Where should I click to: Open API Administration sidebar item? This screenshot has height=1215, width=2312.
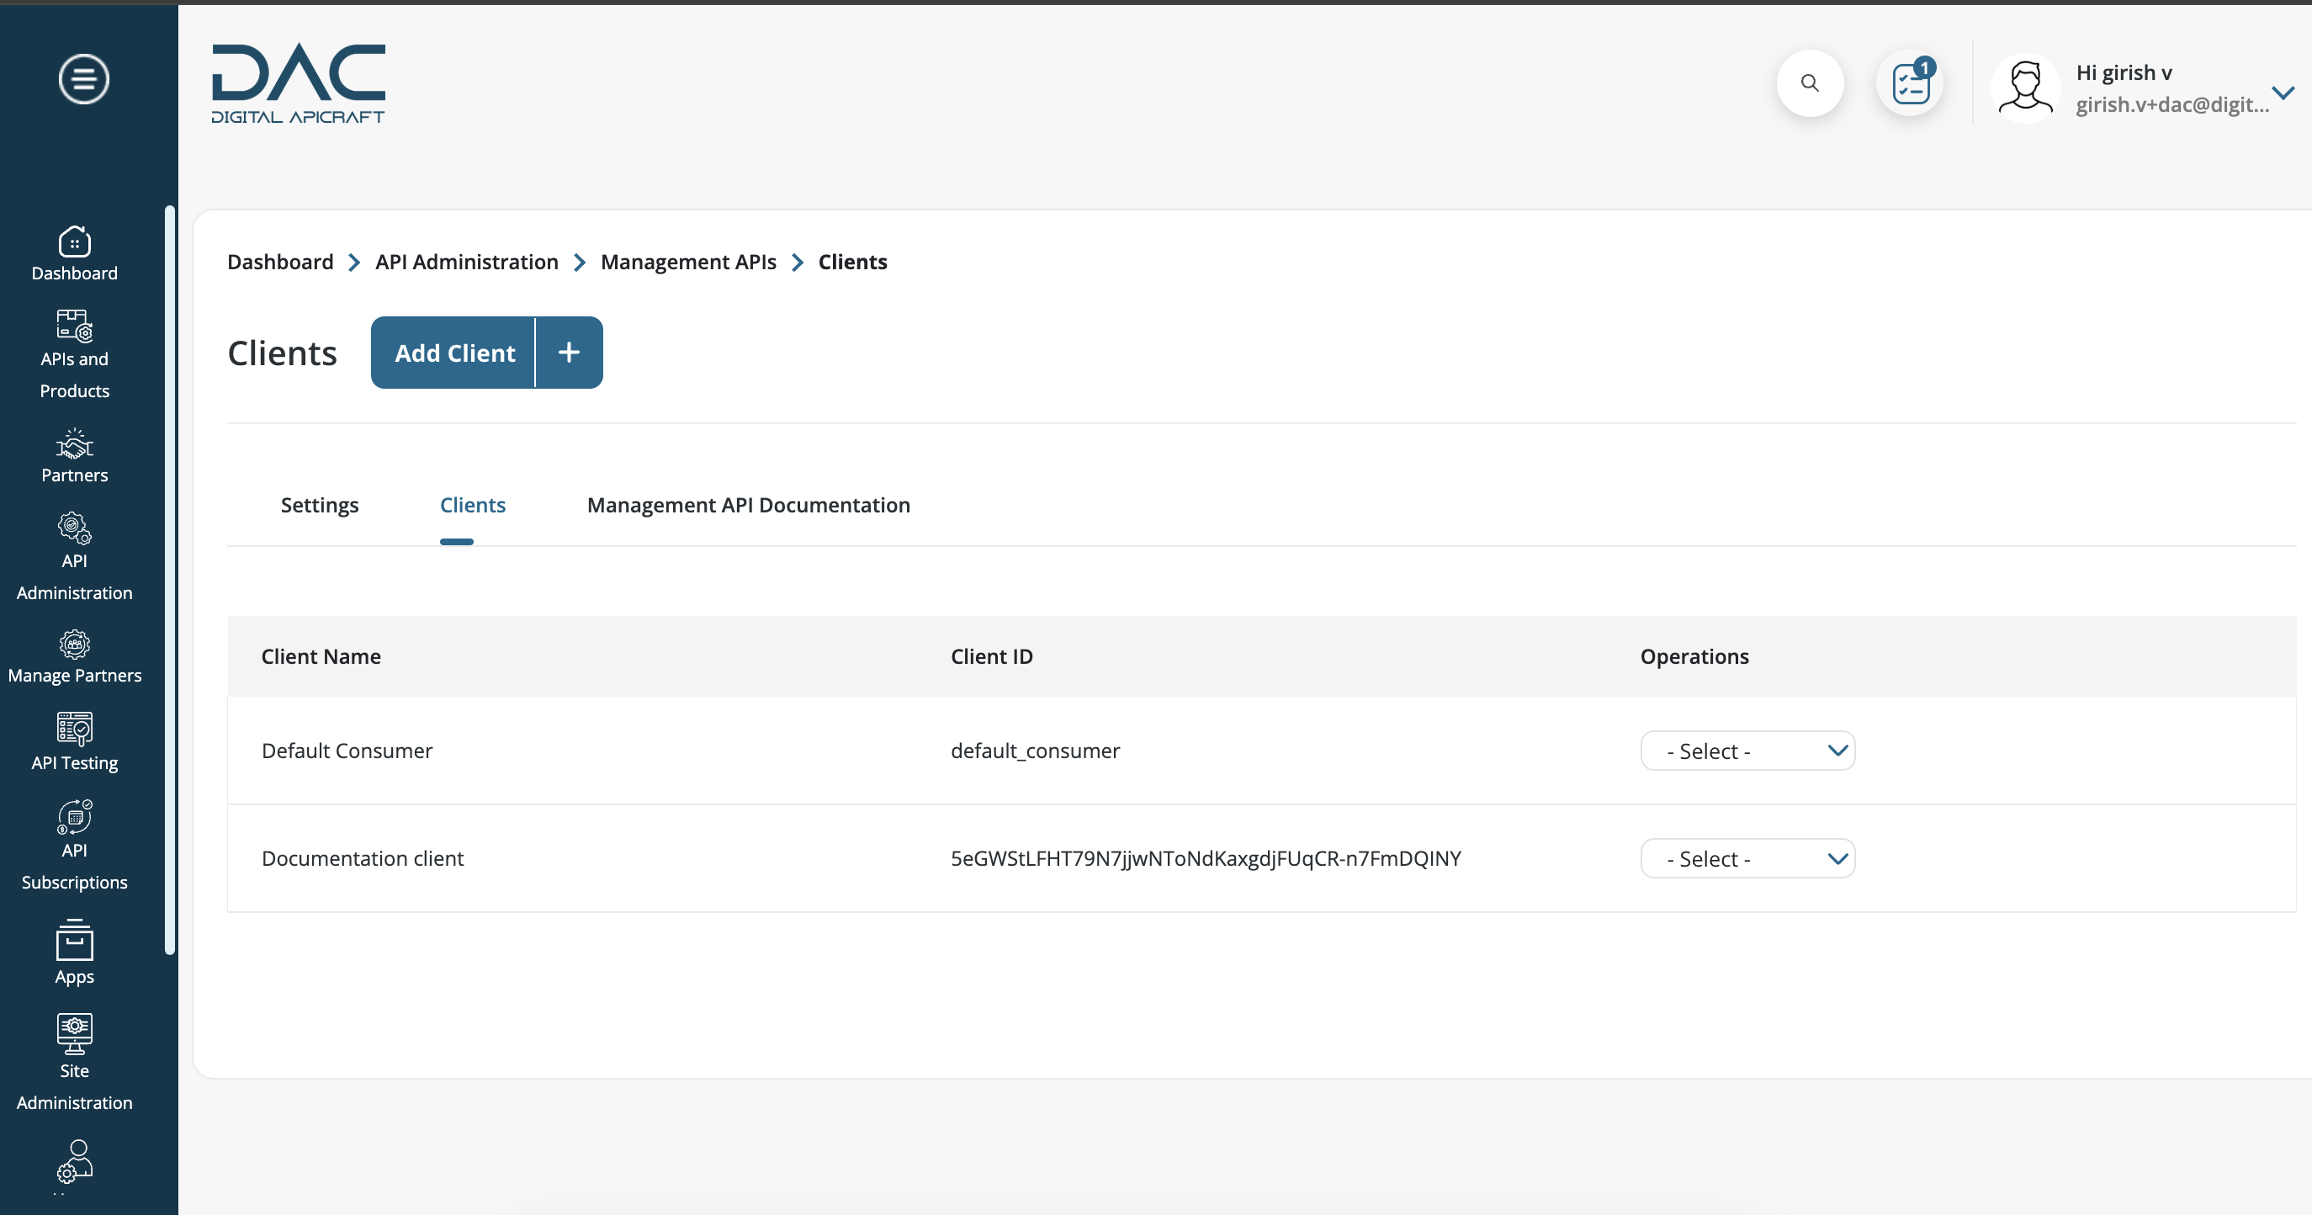(75, 557)
